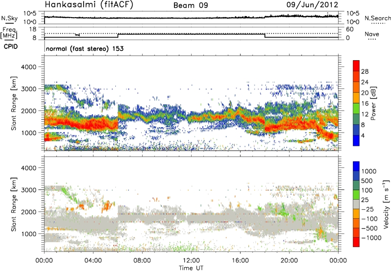The image size is (391, 271).
Task: Click the '16:00' time tick label
Action: click(x=240, y=261)
